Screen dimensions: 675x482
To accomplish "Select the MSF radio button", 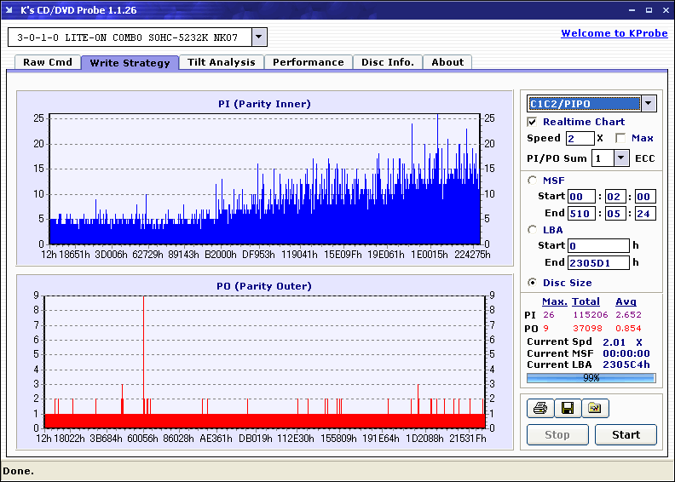I will [x=533, y=180].
